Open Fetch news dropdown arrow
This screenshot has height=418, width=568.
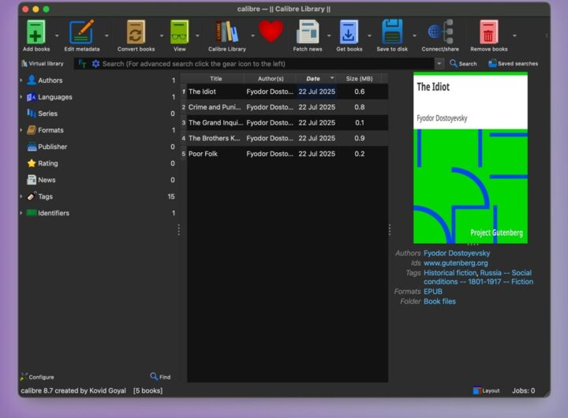click(x=329, y=35)
